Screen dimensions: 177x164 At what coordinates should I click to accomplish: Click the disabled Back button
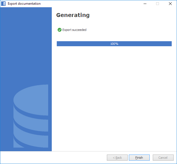[117, 158]
